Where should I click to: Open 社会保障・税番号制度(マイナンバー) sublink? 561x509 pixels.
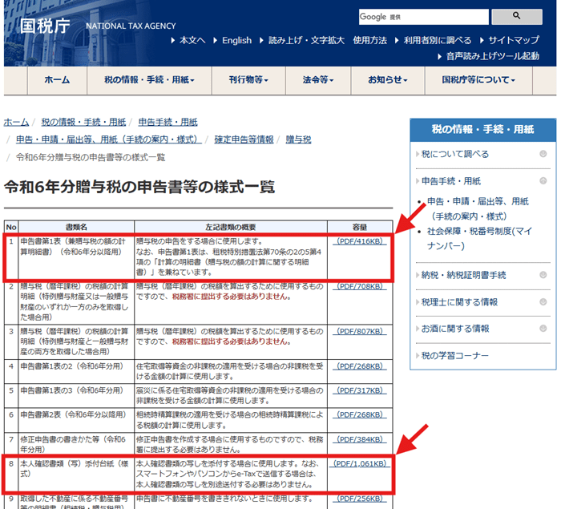click(x=479, y=238)
